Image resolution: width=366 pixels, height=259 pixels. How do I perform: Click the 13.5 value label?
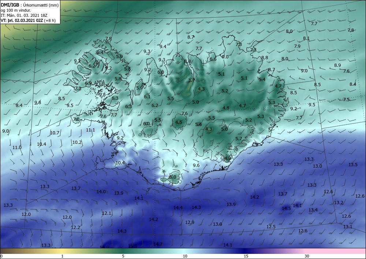pyautogui.click(x=353, y=165)
